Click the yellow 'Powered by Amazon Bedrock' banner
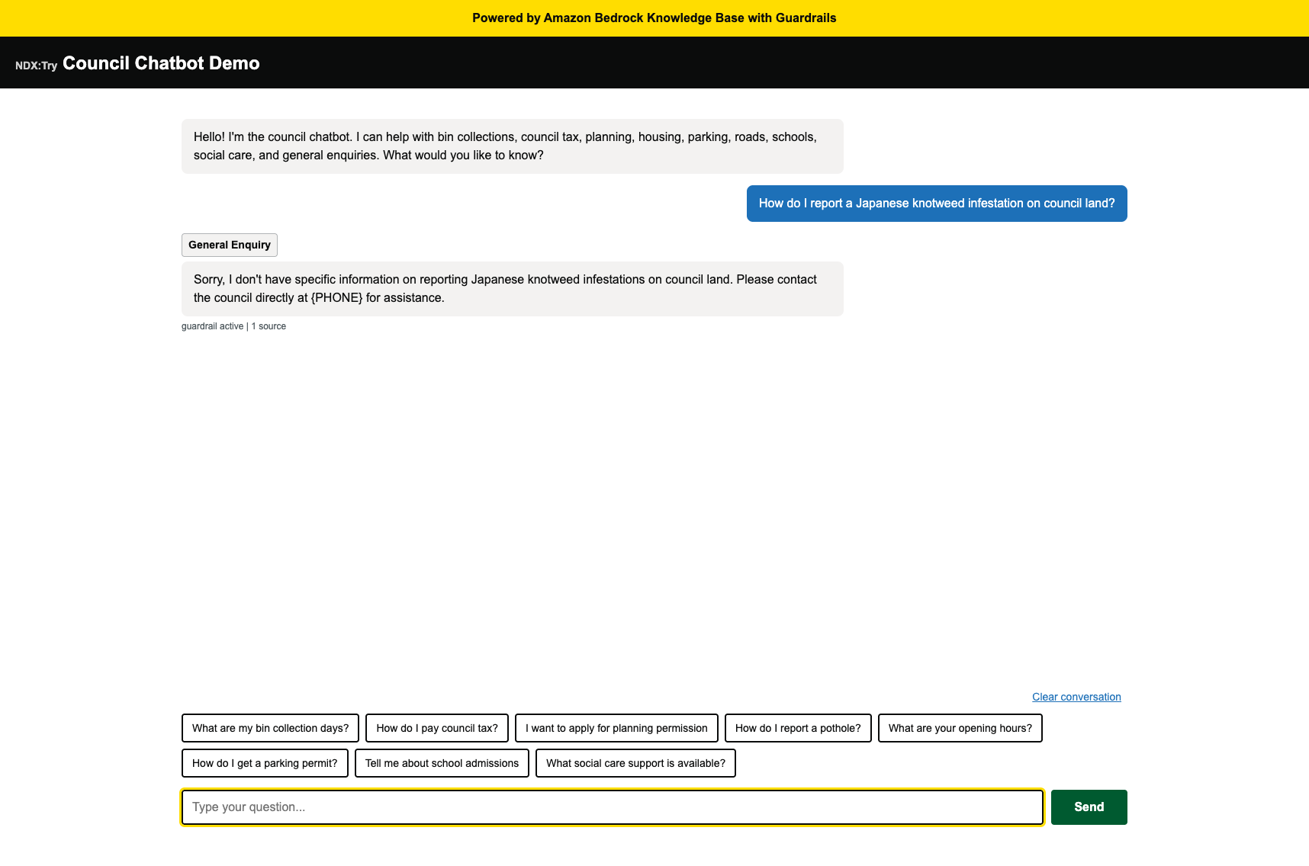This screenshot has height=866, width=1309. pyautogui.click(x=654, y=18)
